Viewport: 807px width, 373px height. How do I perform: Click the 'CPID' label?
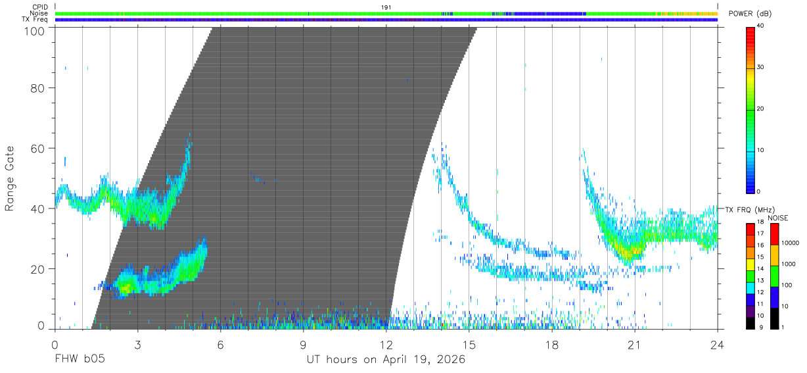(40, 7)
